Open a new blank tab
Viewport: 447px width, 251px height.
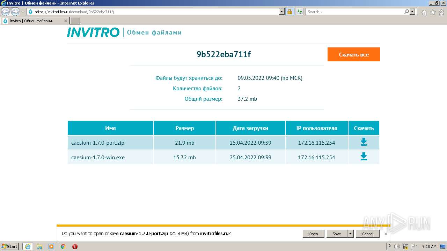click(75, 21)
